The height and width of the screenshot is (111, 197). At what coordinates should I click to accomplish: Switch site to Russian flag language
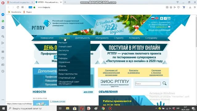point(153,18)
